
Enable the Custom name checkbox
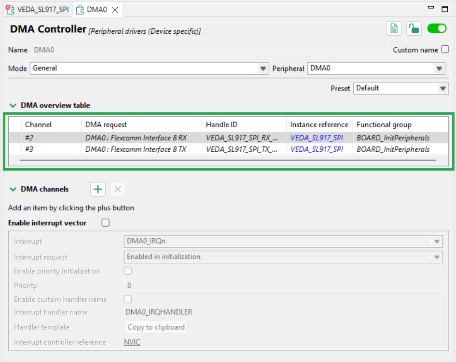coord(445,50)
